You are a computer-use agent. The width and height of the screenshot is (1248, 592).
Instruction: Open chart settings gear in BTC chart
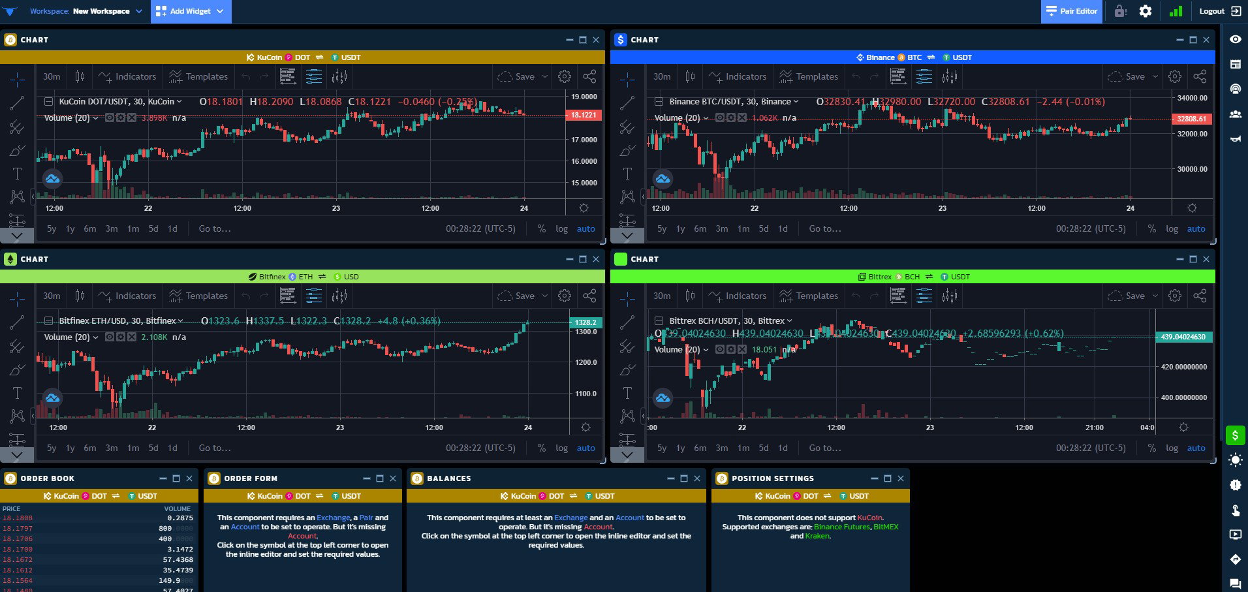coord(1175,76)
